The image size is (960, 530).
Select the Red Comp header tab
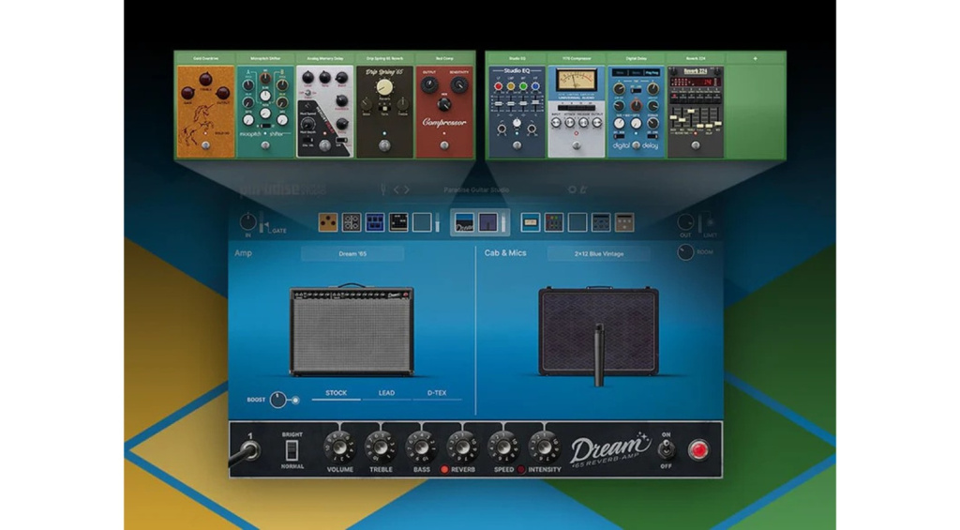click(444, 58)
